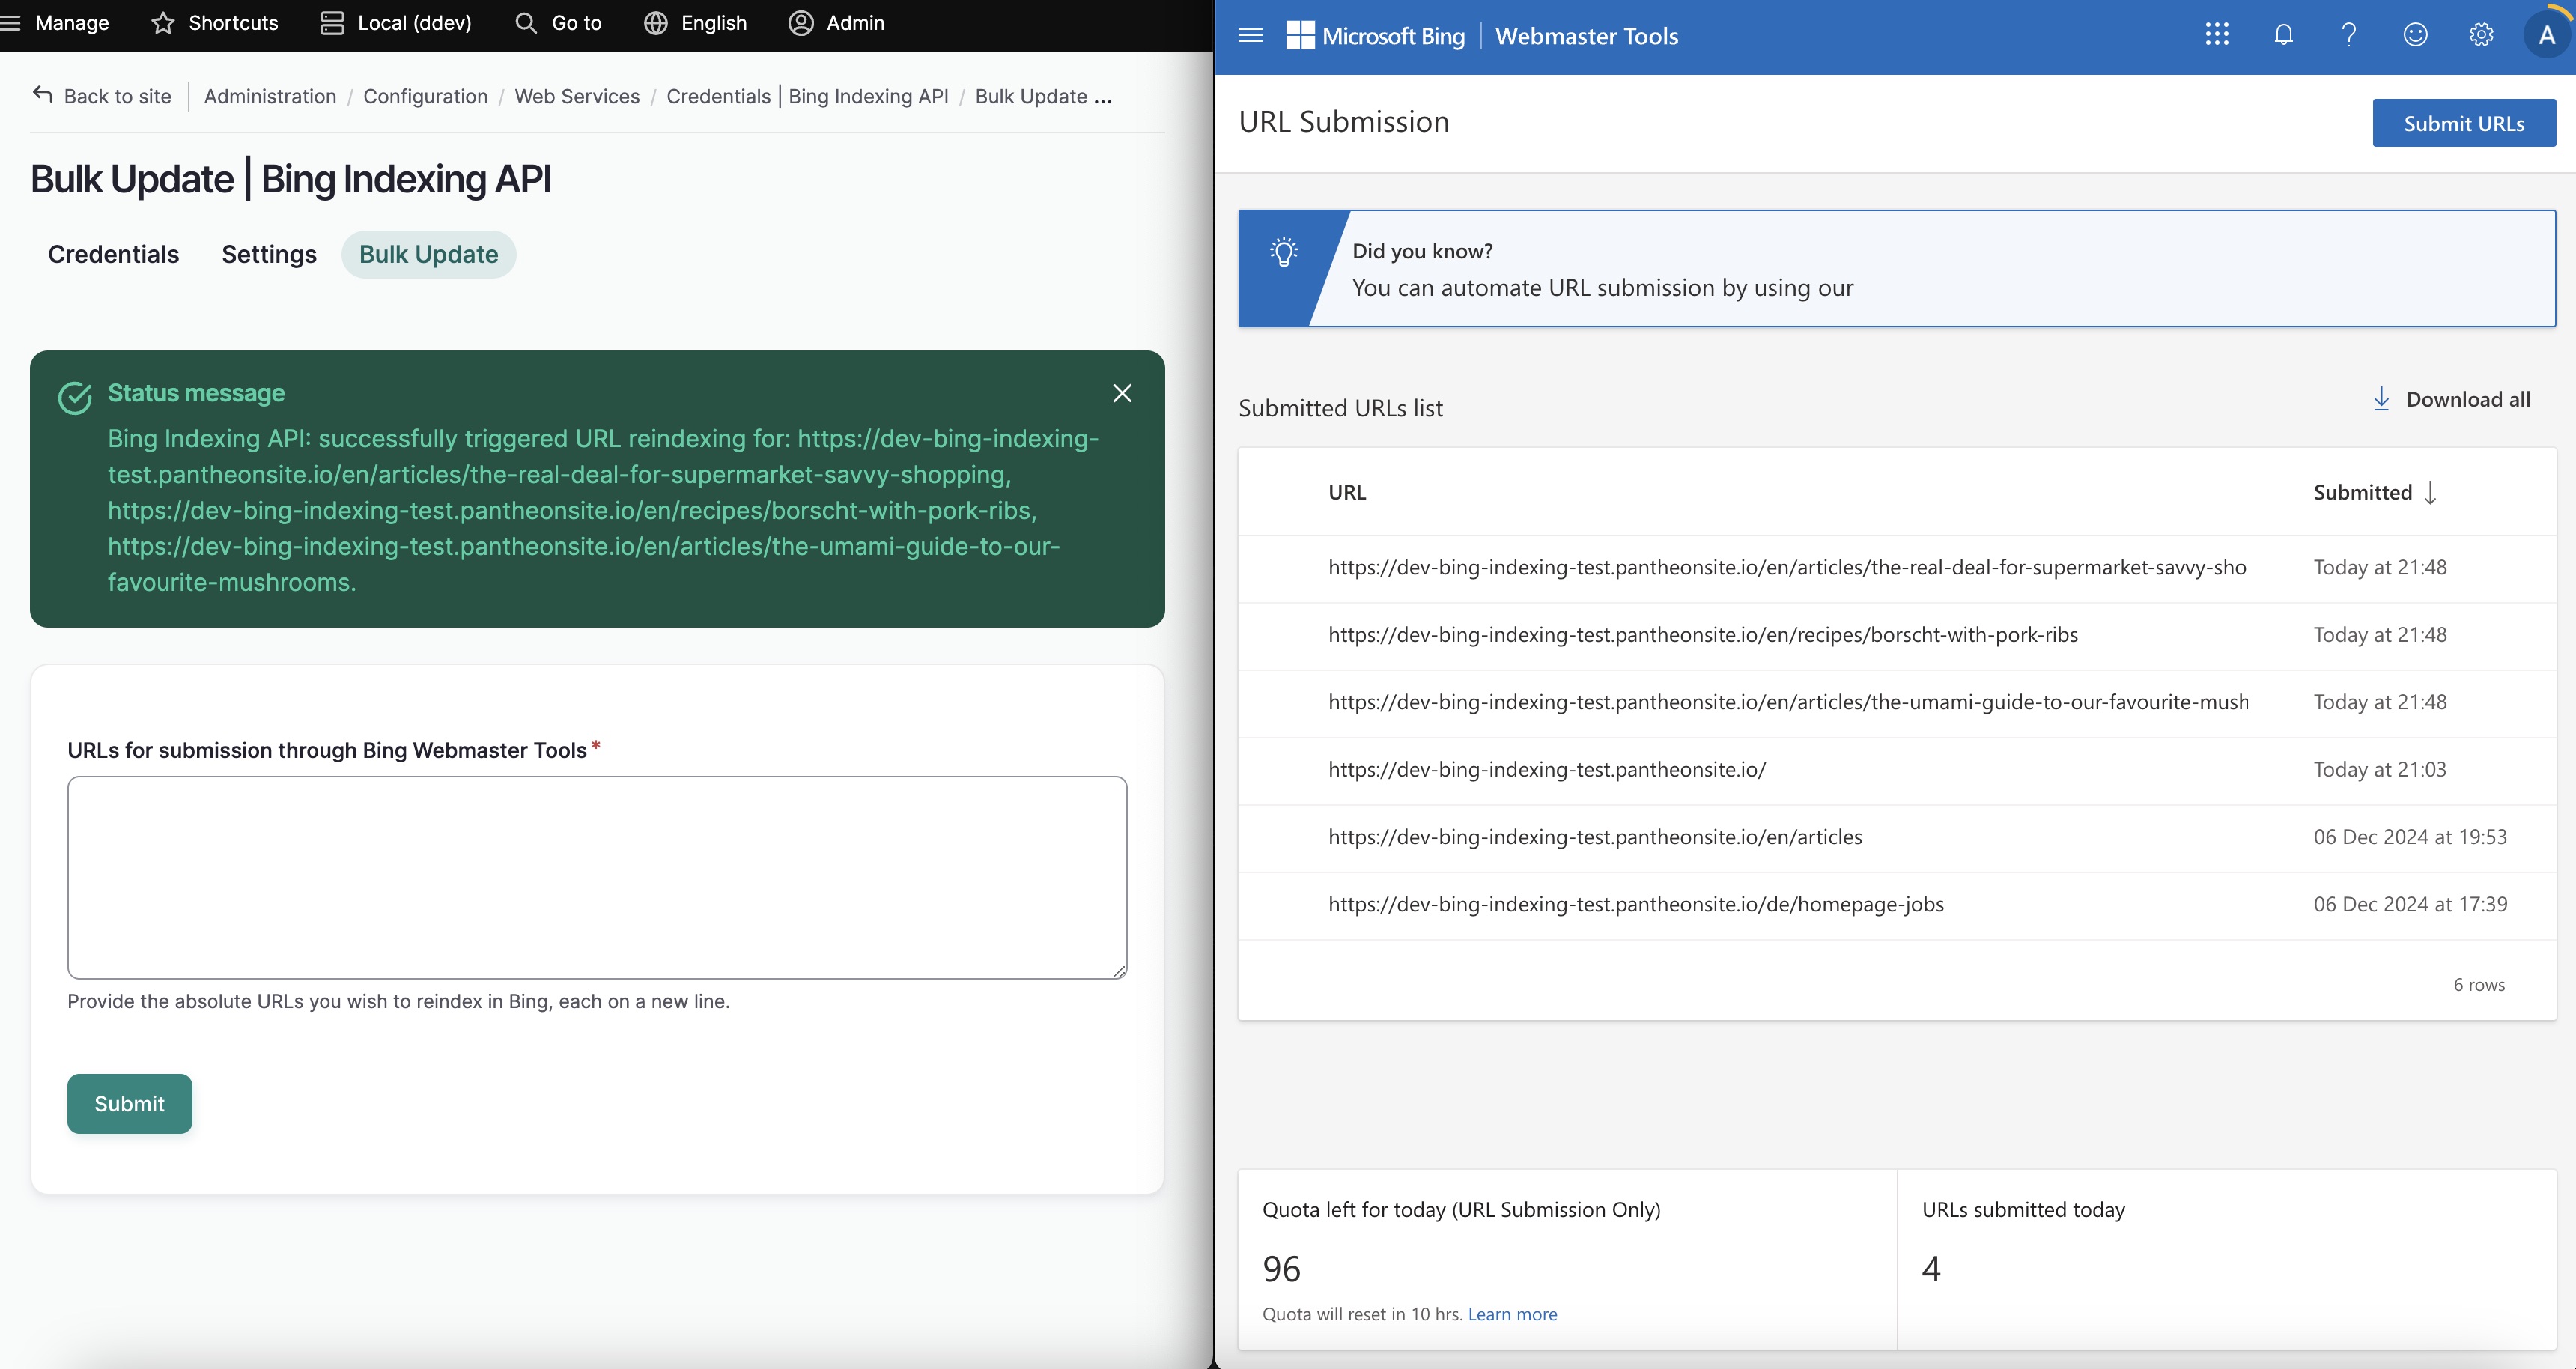Image resolution: width=2576 pixels, height=1369 pixels.
Task: Switch to the Credentials tab
Action: 114,254
